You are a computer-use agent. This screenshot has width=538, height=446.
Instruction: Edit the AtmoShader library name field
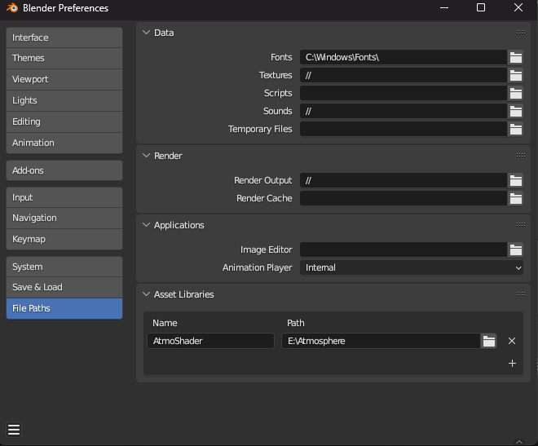pyautogui.click(x=211, y=341)
